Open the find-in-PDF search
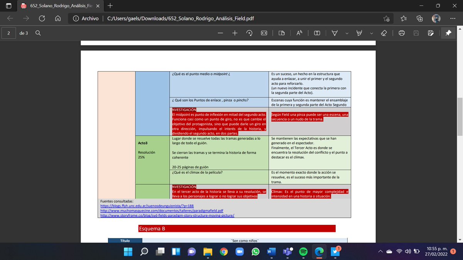Viewport: 463px width, 260px height. (38, 33)
